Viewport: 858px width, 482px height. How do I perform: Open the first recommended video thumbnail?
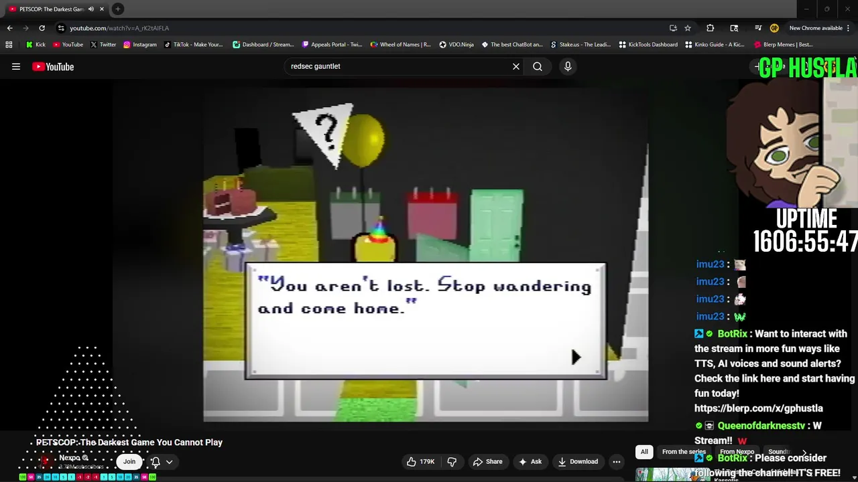click(x=673, y=475)
